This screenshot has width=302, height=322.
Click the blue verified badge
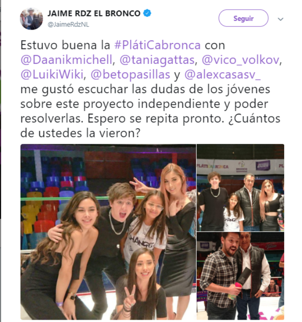point(147,13)
